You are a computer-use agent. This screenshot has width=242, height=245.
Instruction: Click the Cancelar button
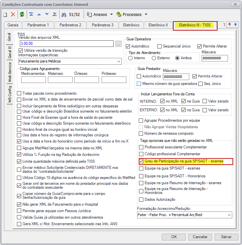click(200, 237)
